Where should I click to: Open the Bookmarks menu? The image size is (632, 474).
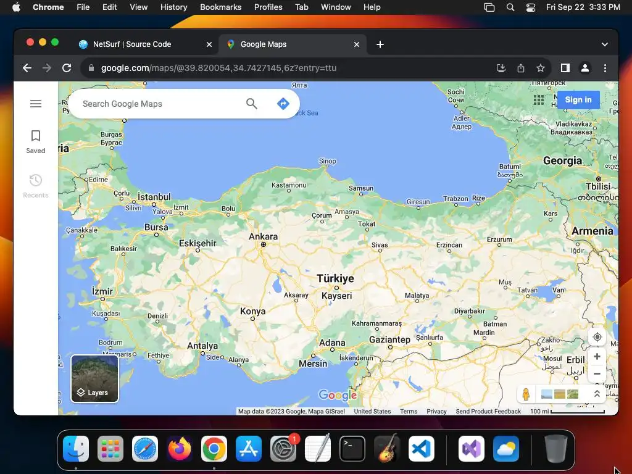(220, 7)
